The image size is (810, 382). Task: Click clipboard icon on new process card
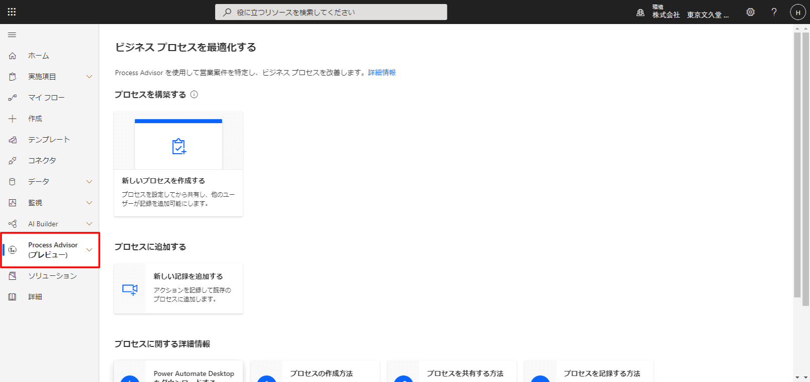pyautogui.click(x=179, y=147)
